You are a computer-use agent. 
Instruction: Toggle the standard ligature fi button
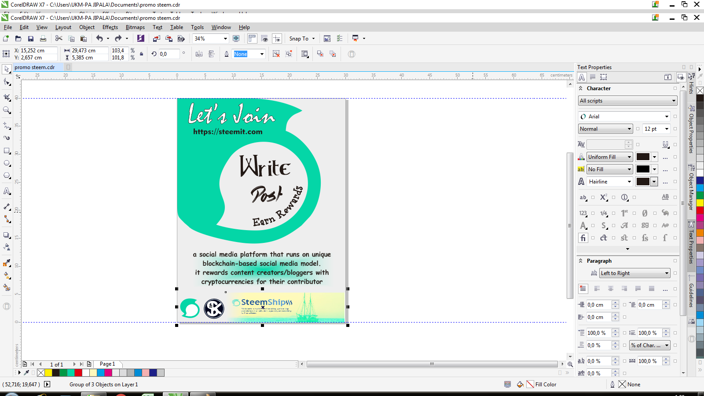pos(583,238)
